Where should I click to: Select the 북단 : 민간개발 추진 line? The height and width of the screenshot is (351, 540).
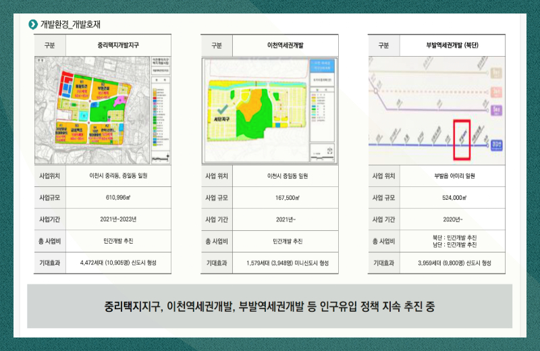pyautogui.click(x=454, y=238)
